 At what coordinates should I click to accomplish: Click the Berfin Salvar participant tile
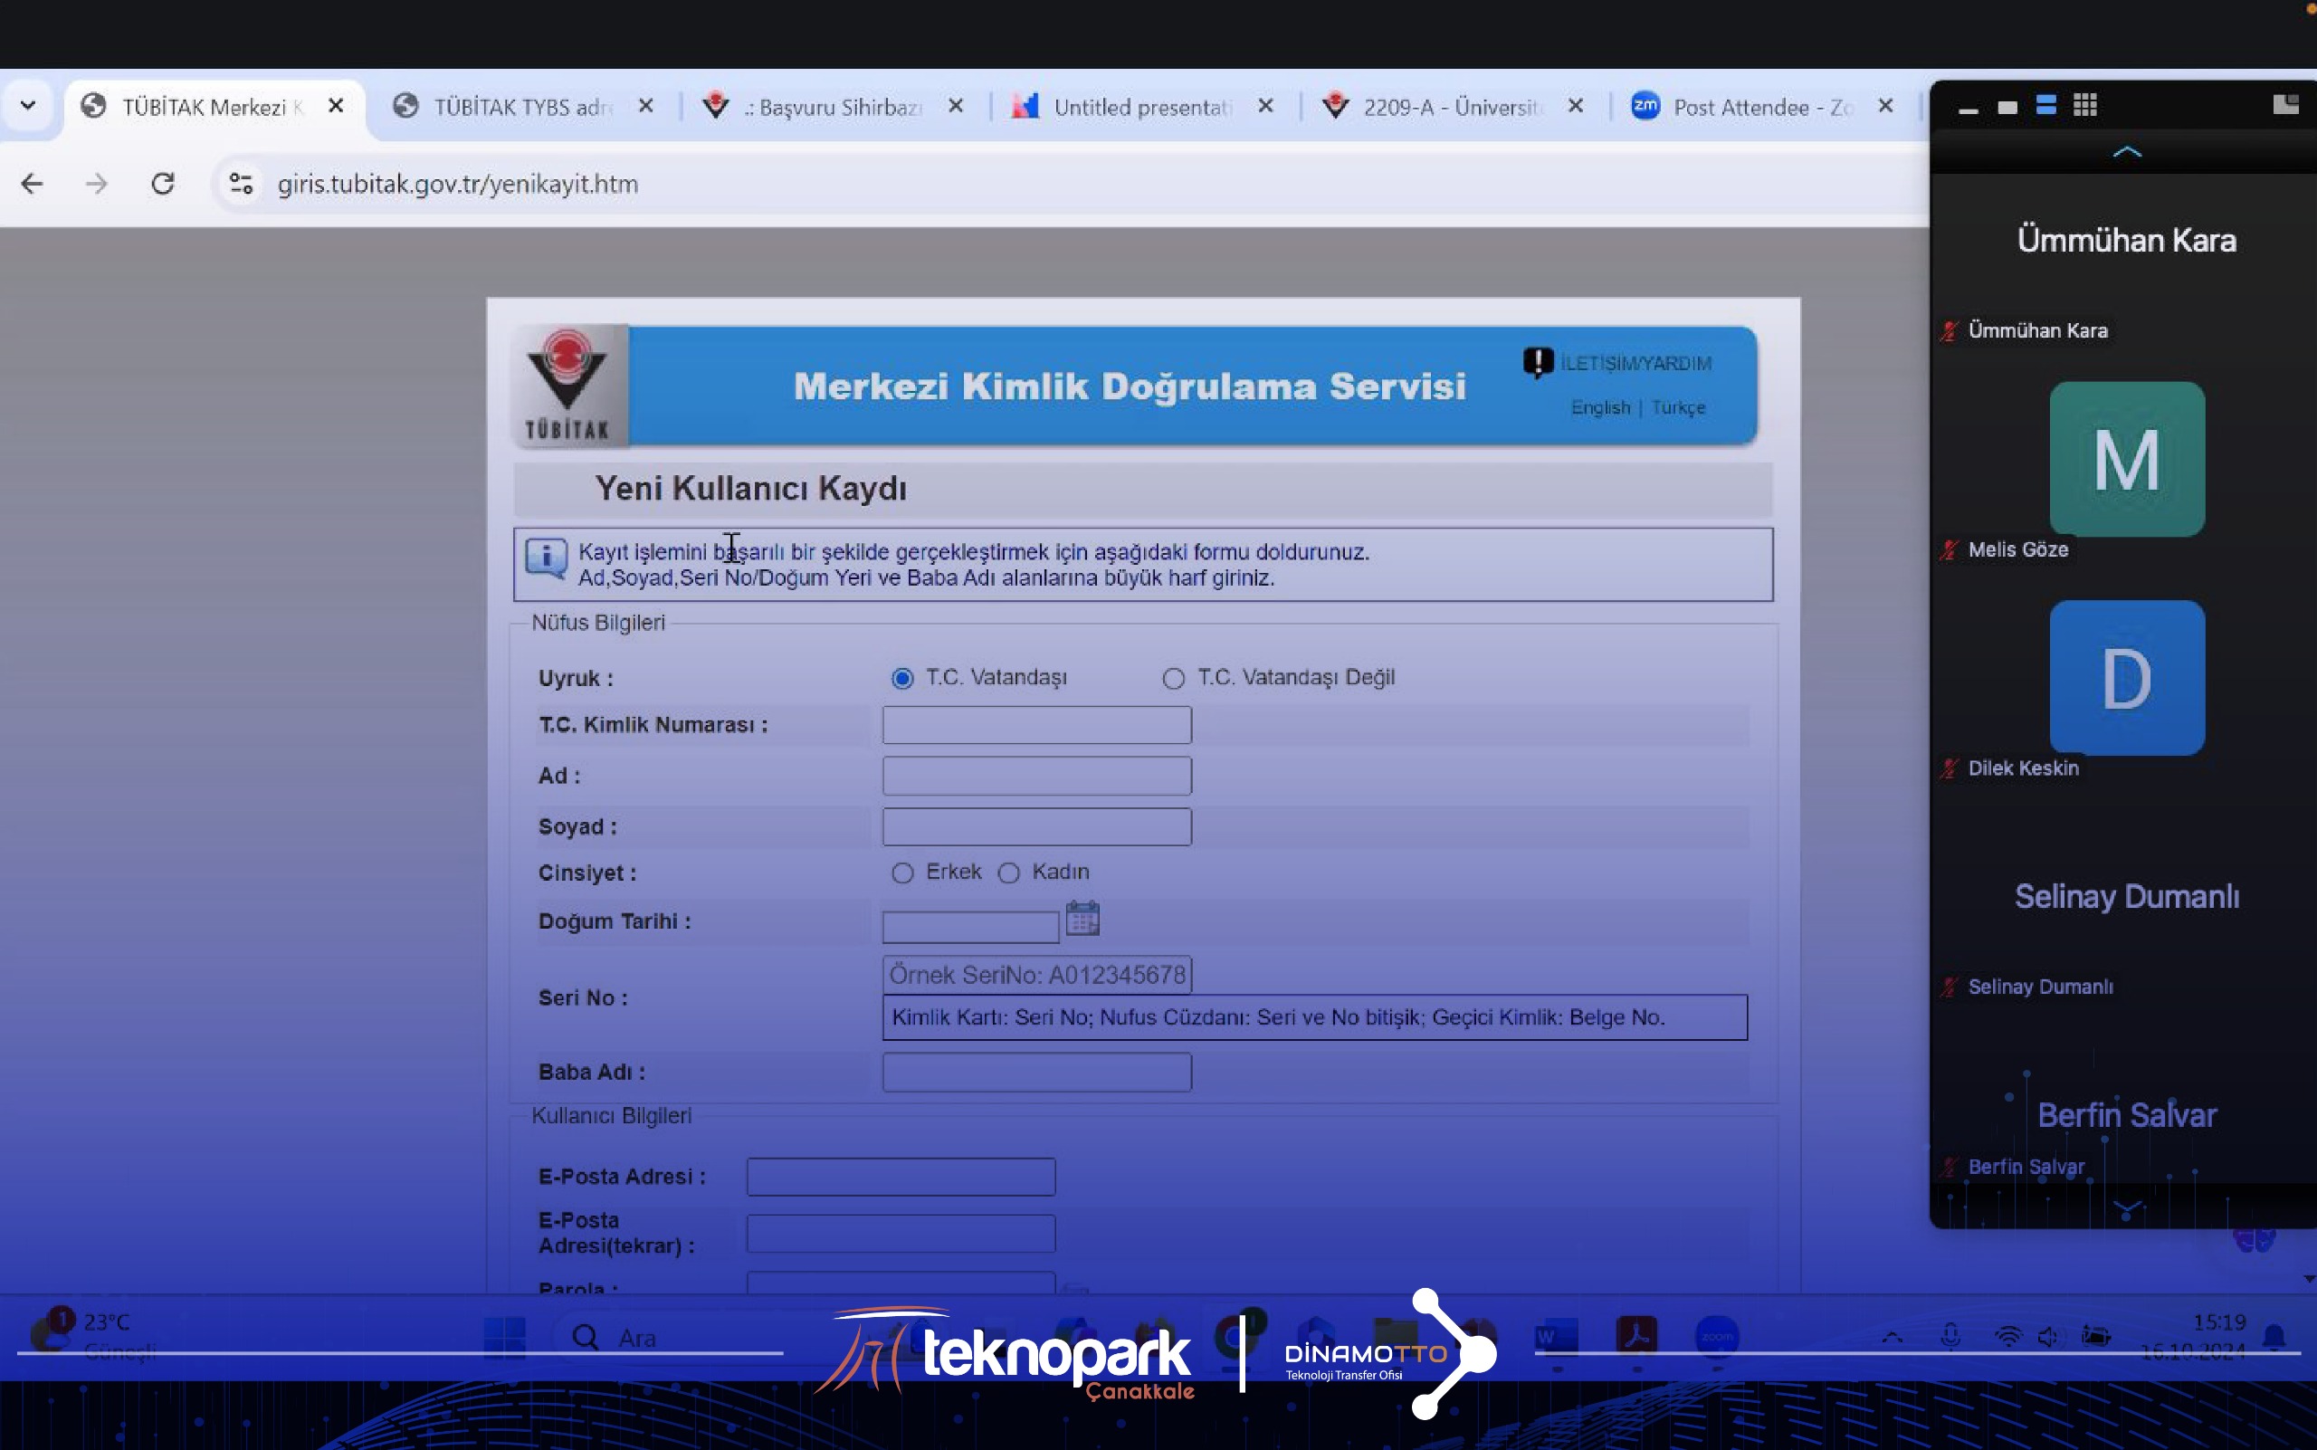click(2126, 1114)
